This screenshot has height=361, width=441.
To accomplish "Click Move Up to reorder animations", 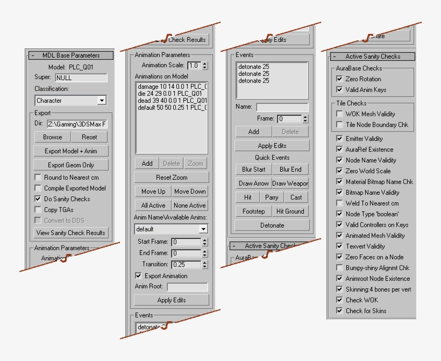I will (x=152, y=191).
